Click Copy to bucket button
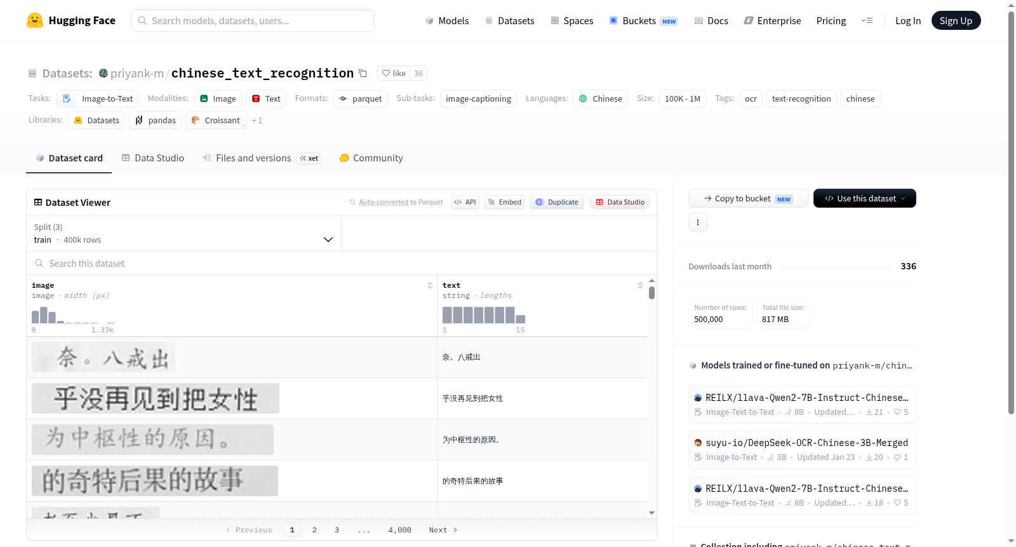1016x547 pixels. [748, 198]
